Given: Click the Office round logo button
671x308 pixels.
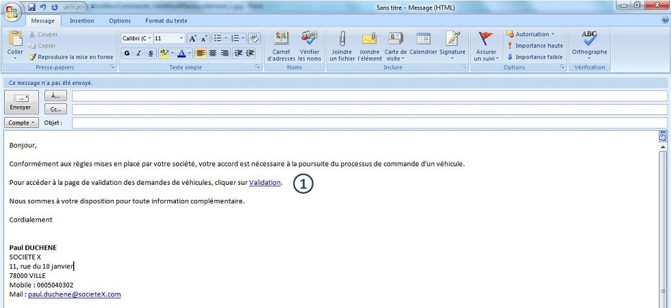Looking at the screenshot, I should (12, 11).
